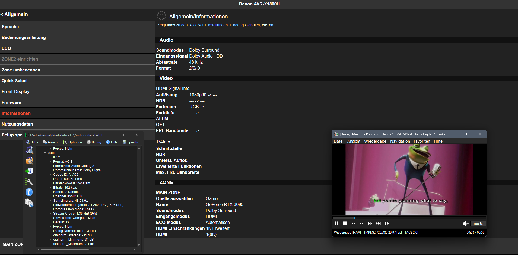Click the MediaInfo vertical scrollbar up arrow

[139, 148]
